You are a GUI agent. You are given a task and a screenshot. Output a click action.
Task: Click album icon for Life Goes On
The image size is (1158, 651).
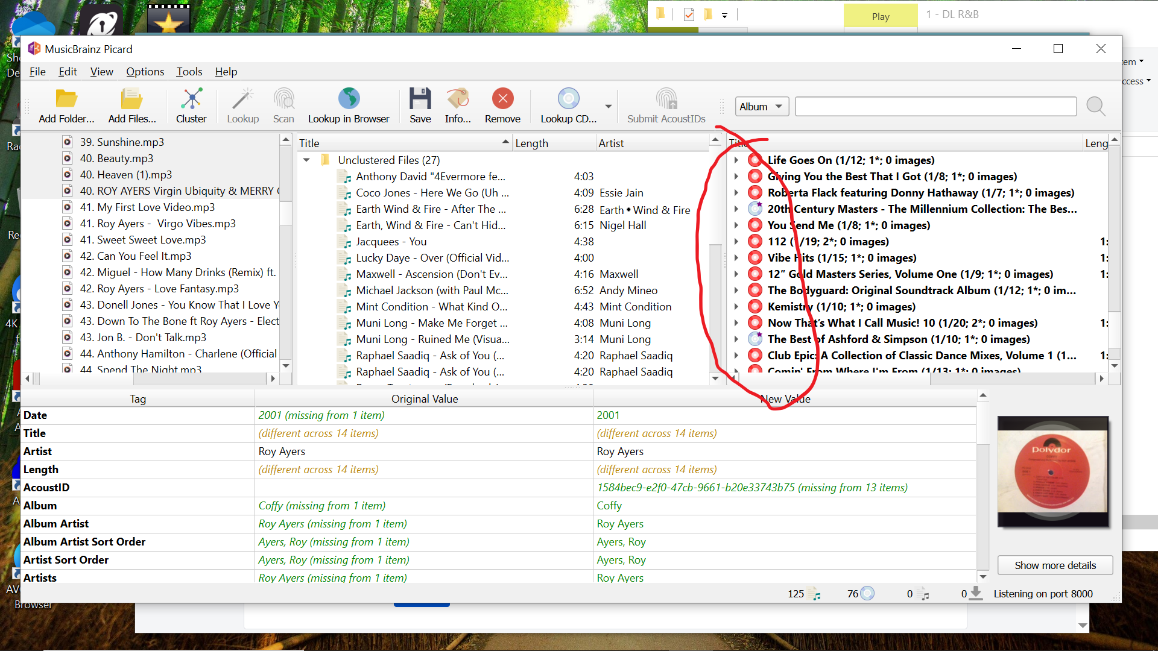(755, 160)
